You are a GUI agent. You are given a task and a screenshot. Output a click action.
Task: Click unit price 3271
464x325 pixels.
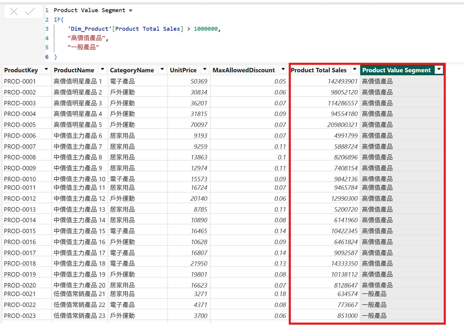coord(201,294)
